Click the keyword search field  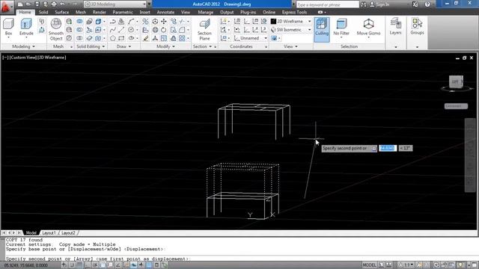coord(327,4)
